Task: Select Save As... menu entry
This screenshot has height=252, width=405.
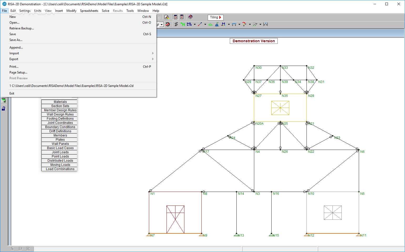Action: (81, 40)
